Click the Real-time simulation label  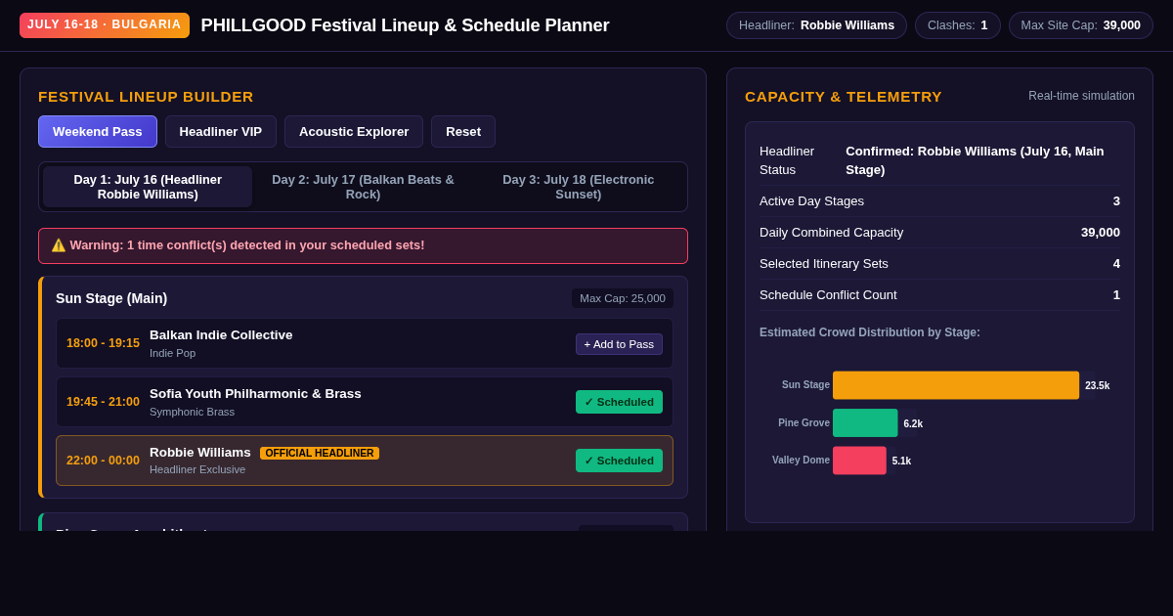point(1081,96)
